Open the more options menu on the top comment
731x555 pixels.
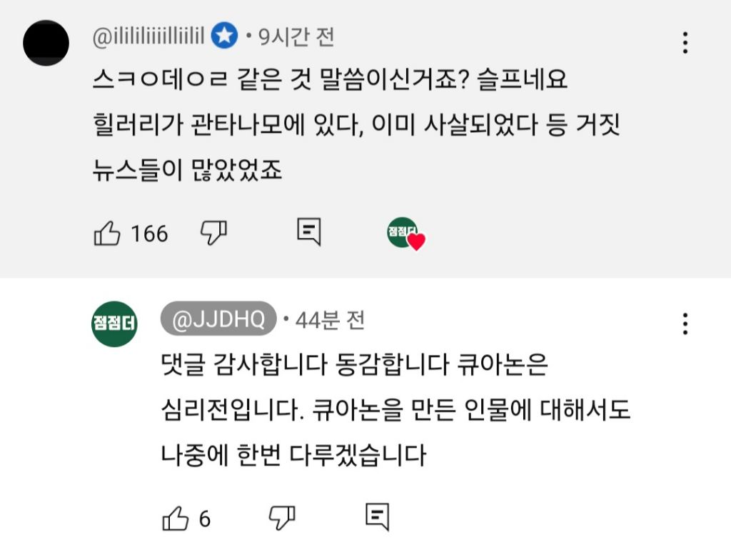685,43
